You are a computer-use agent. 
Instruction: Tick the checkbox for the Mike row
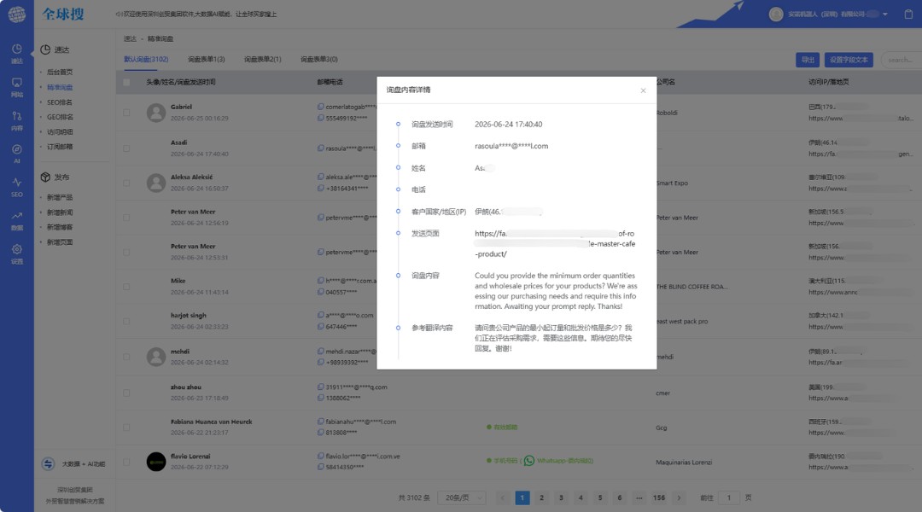(126, 286)
